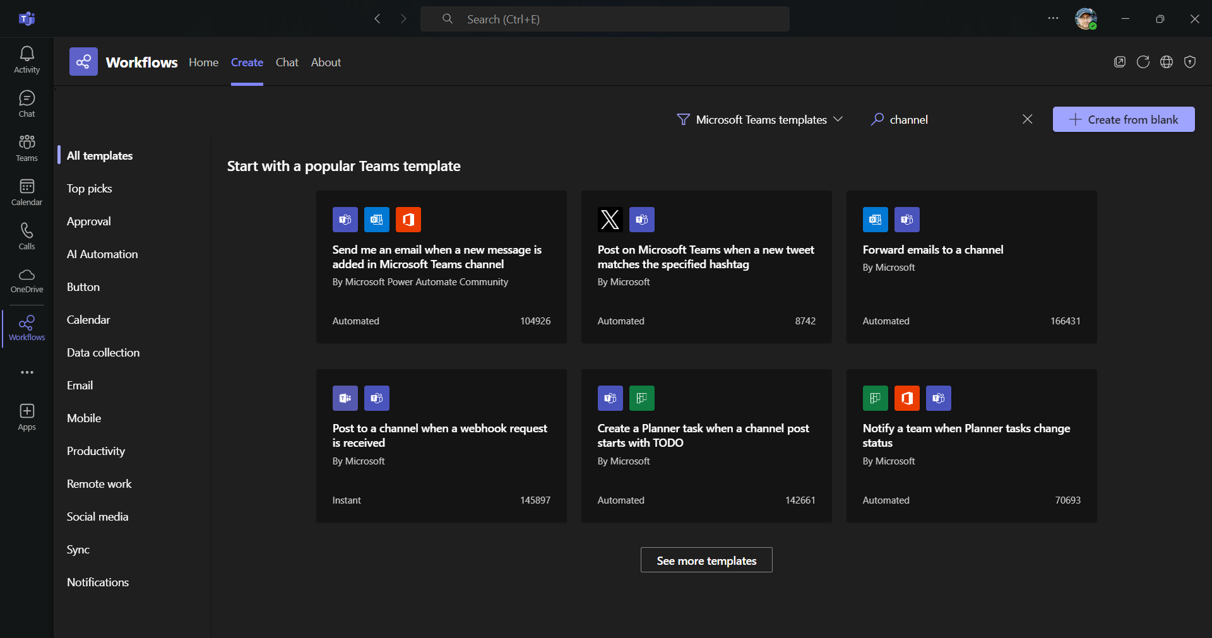This screenshot has height=638, width=1212.
Task: Clear the channel search text
Action: (x=1027, y=119)
